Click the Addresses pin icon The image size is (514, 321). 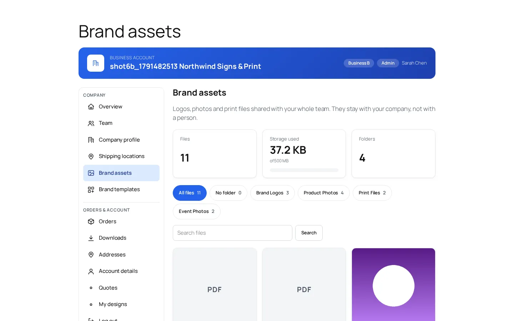click(91, 255)
